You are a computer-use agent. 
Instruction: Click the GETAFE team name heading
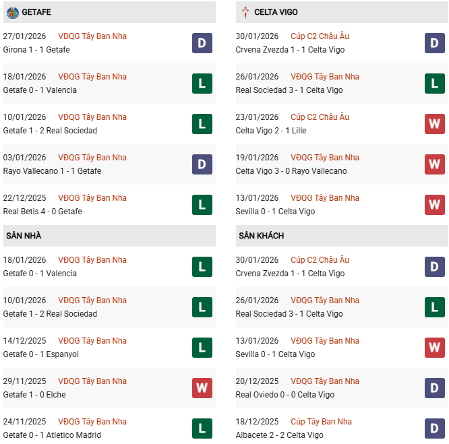(36, 12)
